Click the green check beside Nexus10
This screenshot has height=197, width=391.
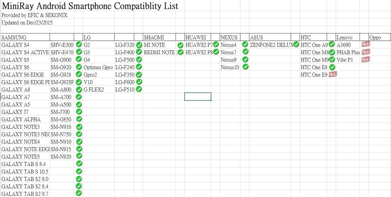(245, 67)
